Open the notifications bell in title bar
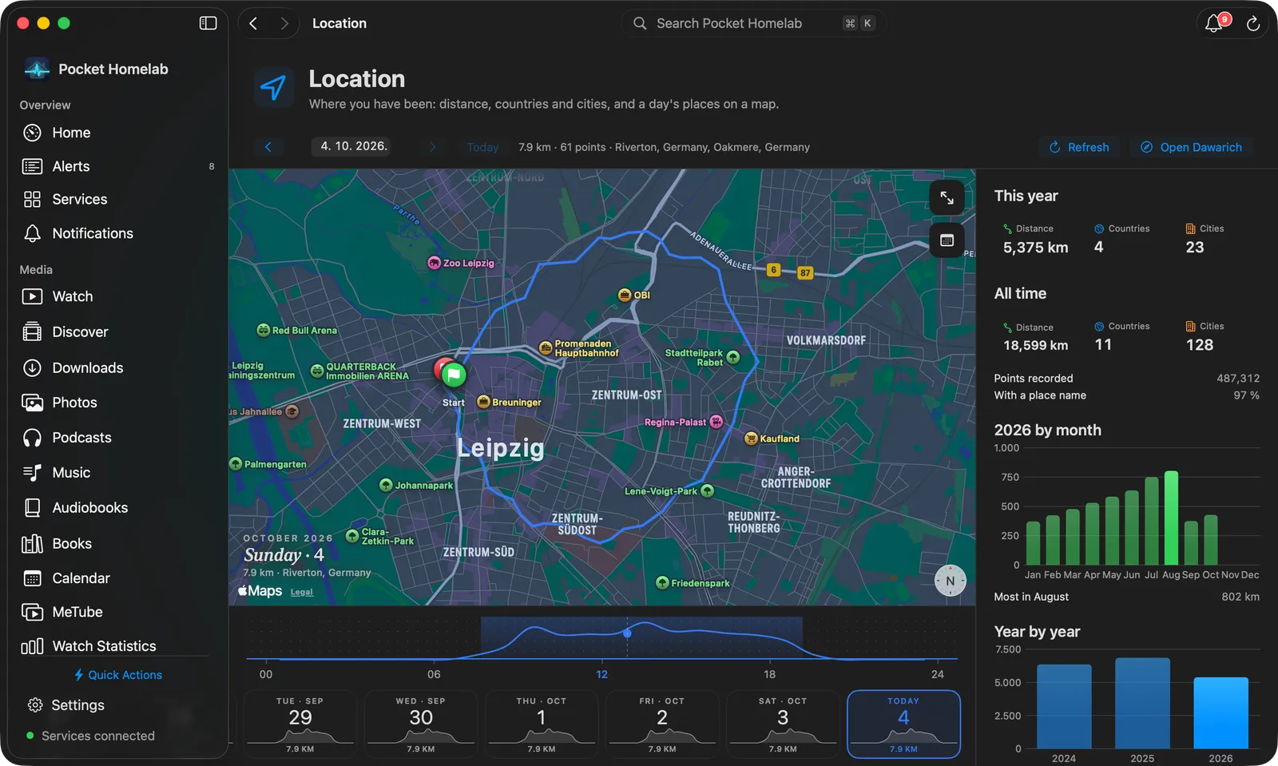Viewport: 1278px width, 766px height. pos(1214,23)
